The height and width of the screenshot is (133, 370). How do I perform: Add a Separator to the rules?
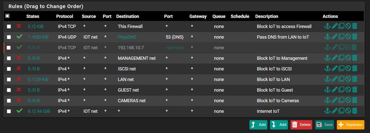350,125
